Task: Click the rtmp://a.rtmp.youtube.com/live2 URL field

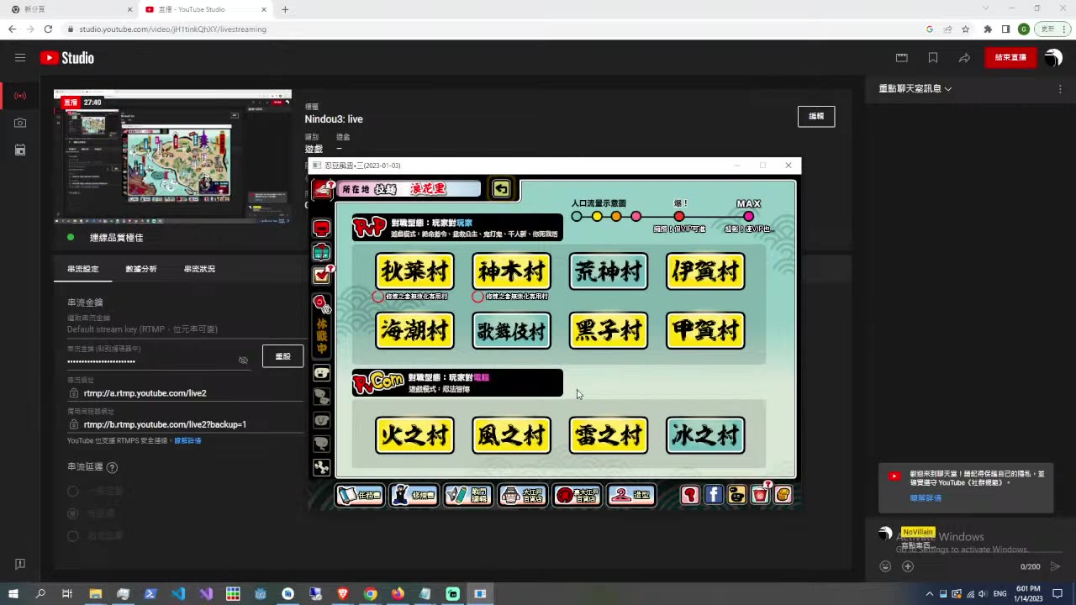Action: [x=185, y=392]
